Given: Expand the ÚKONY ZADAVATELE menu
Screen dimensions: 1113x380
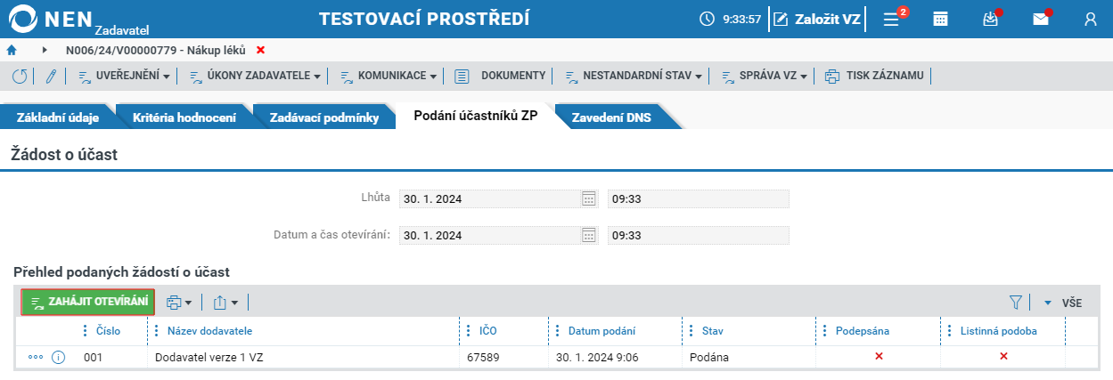Looking at the screenshot, I should point(255,76).
